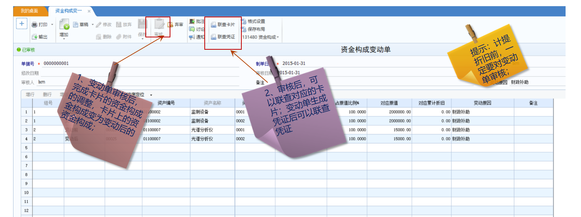Click 联查卡片 to view linked card
581x217 pixels.
point(223,25)
